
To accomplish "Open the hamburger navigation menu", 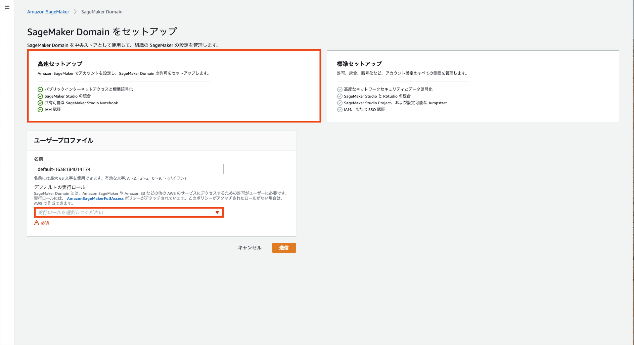I will 7,7.
